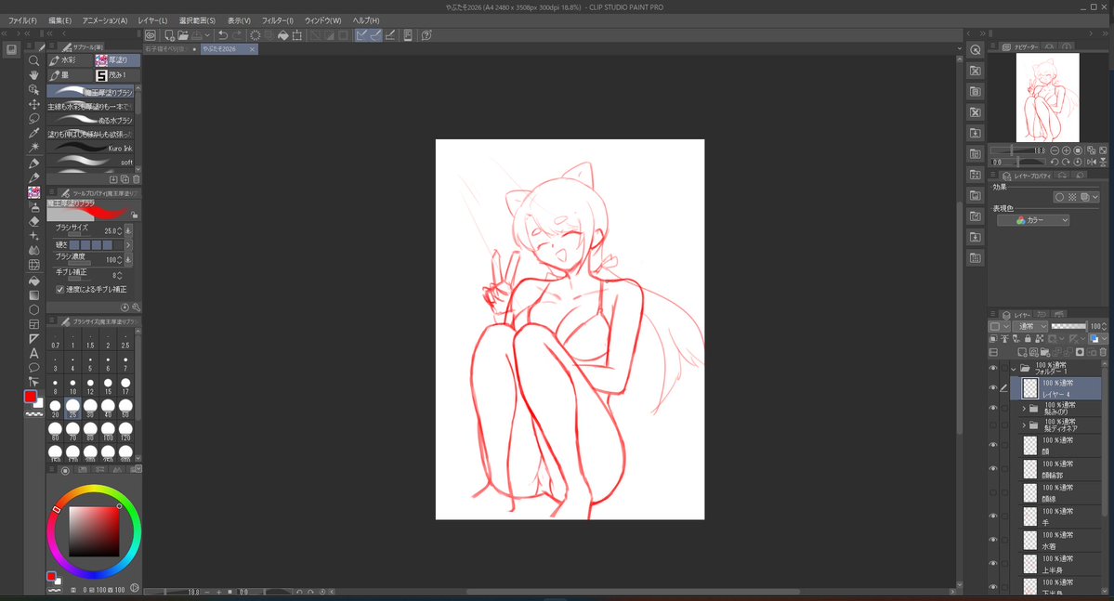Viewport: 1114px width, 601px height.
Task: Click the Undo arrow in the command bar
Action: pos(222,34)
